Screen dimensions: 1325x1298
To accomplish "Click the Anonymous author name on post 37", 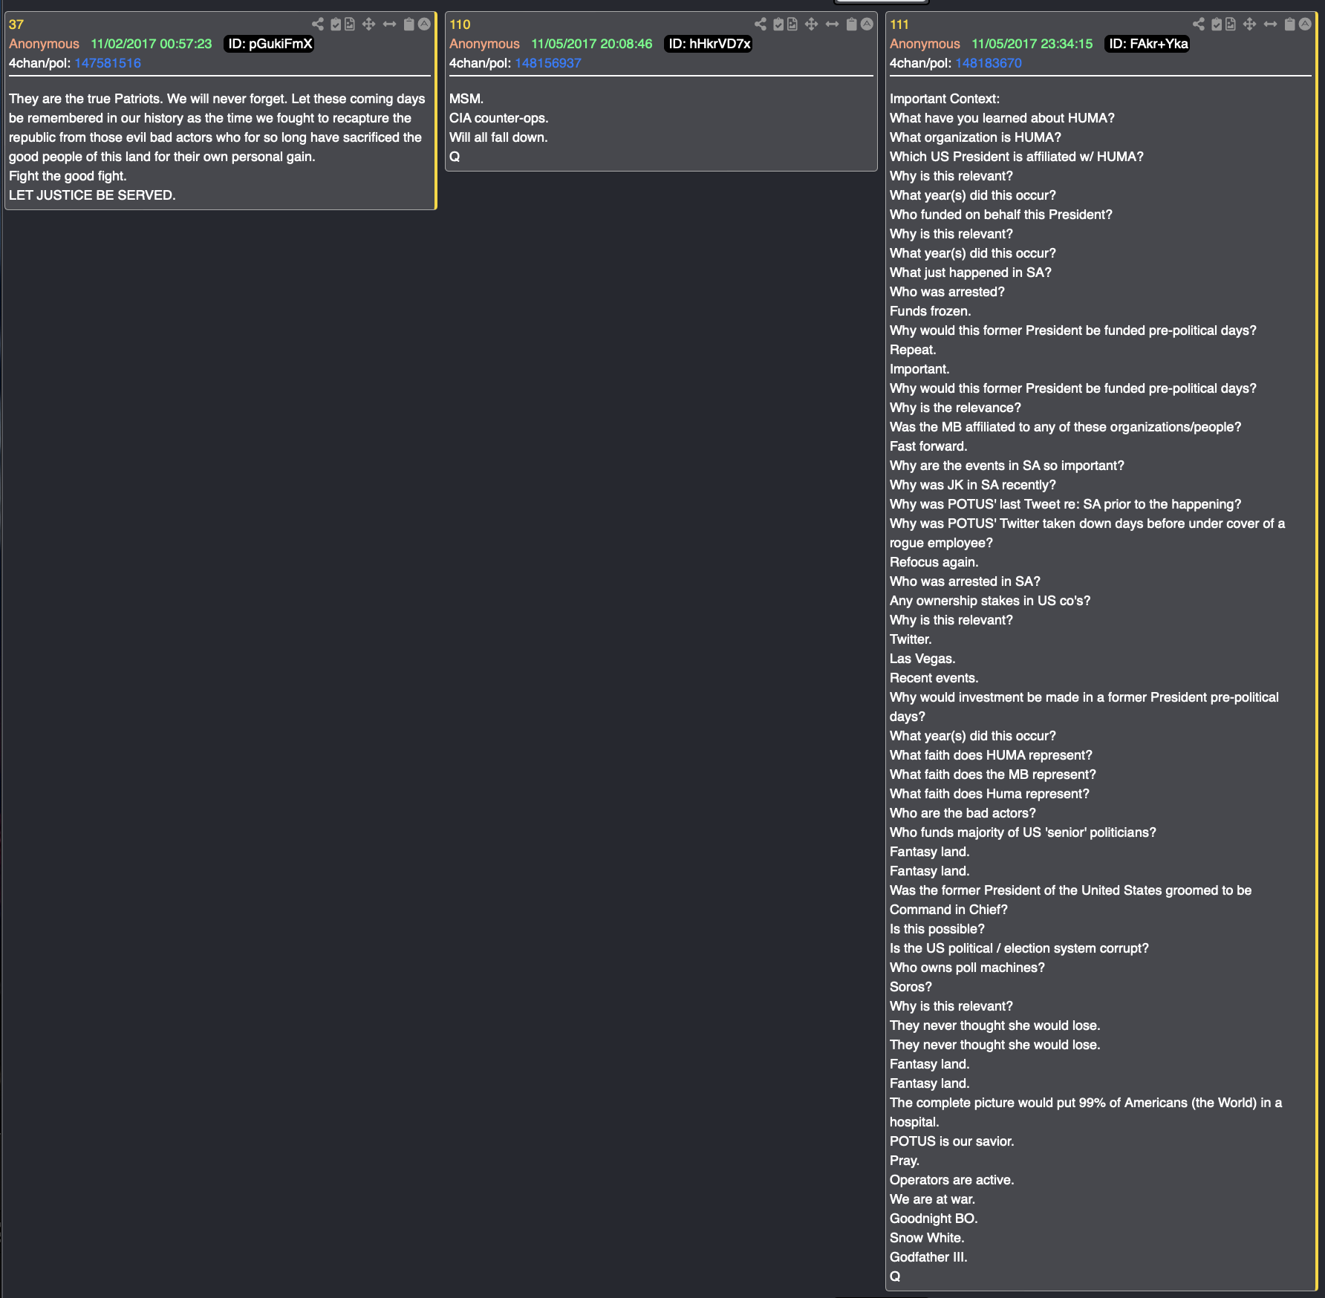I will [x=44, y=44].
